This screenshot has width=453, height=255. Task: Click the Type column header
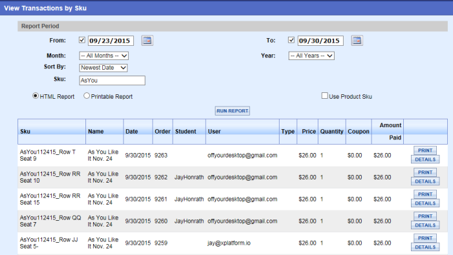(x=288, y=132)
